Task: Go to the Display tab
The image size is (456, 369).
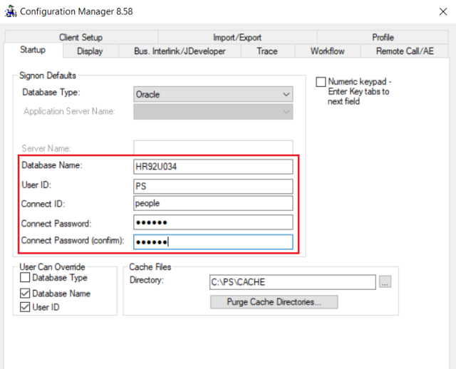Action: (90, 51)
